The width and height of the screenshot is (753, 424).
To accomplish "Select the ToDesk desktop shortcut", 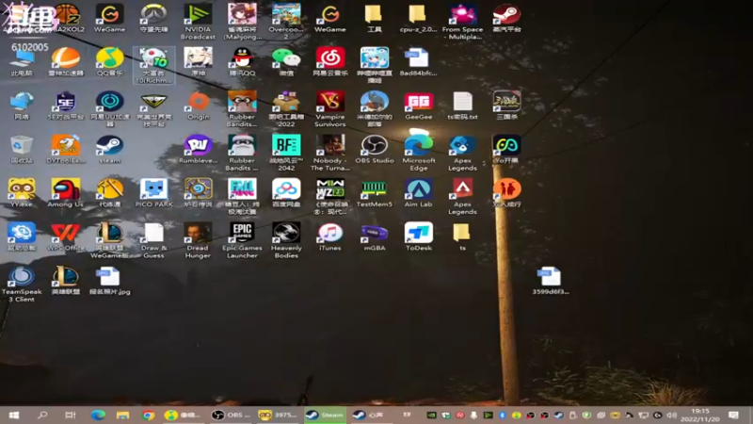I will (418, 236).
